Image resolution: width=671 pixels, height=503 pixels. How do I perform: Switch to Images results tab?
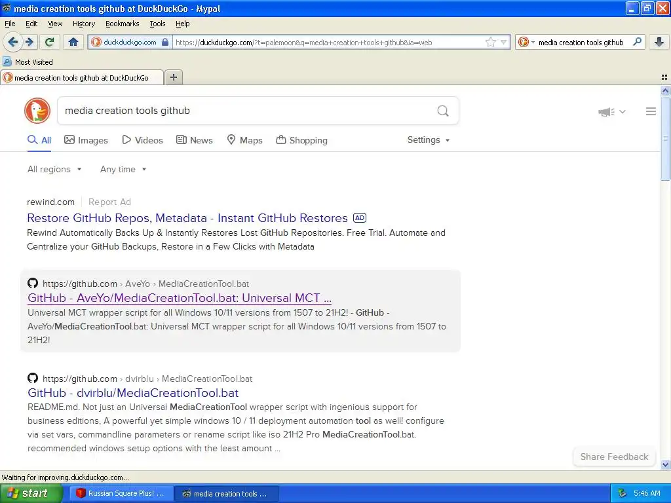86,140
